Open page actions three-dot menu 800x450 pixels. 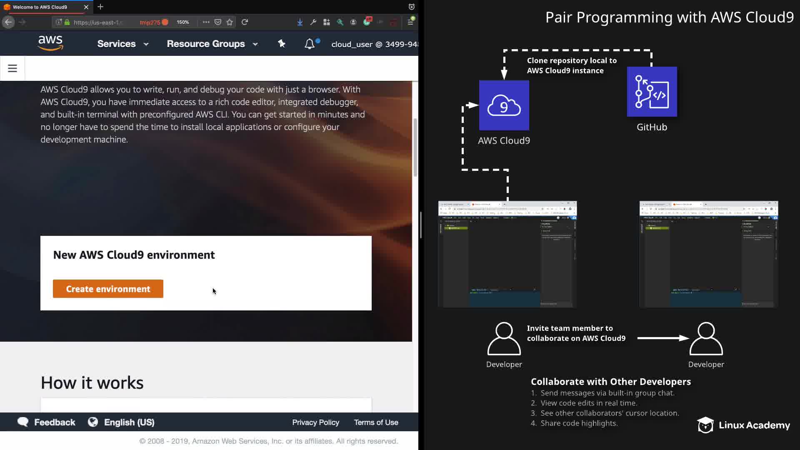[x=206, y=22]
